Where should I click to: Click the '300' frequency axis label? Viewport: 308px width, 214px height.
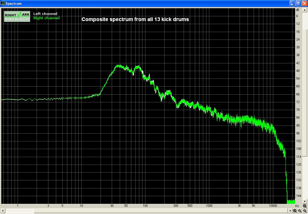click(176, 206)
